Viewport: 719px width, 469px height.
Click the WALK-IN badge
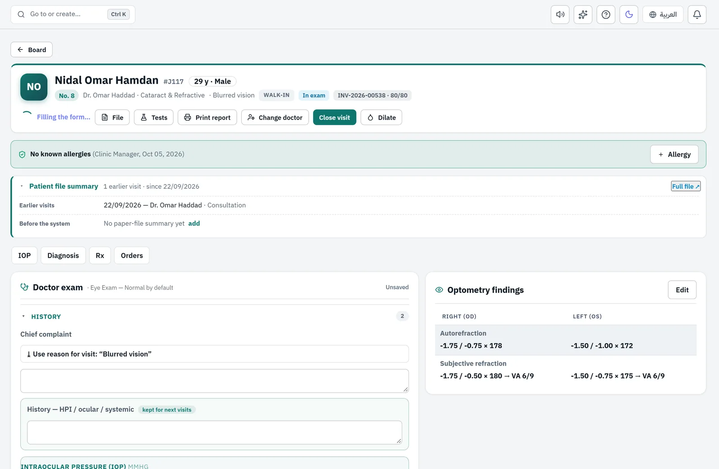[x=276, y=95]
